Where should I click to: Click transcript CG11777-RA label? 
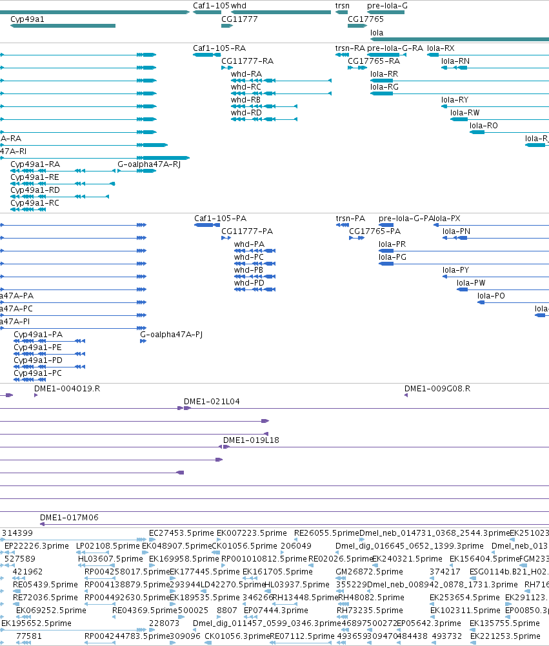tap(247, 61)
